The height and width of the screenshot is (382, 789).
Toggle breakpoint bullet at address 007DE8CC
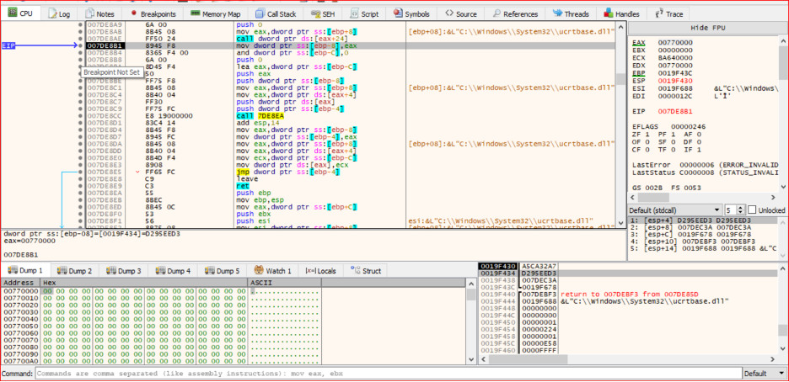click(x=81, y=116)
